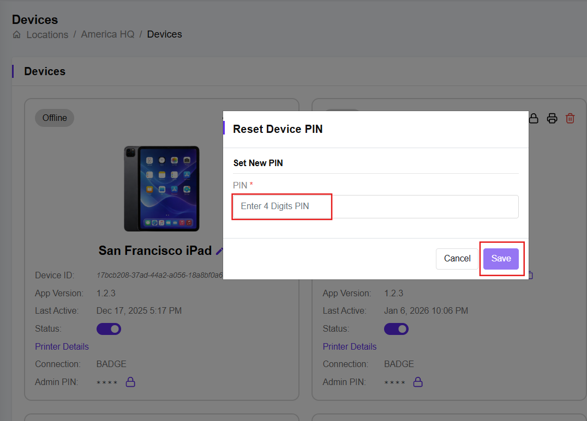Edit San Francisco iPad name pencil icon

219,251
